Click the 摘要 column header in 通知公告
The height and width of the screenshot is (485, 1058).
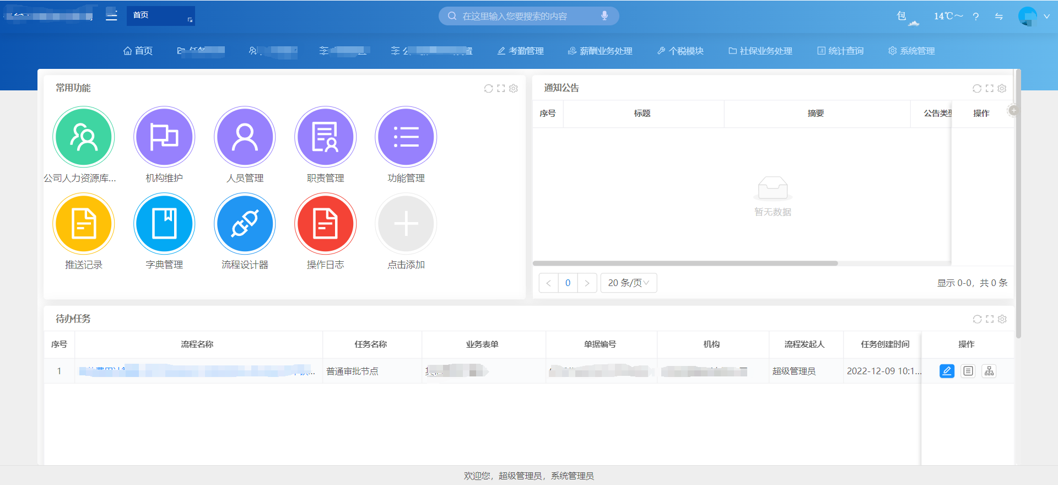coord(816,113)
